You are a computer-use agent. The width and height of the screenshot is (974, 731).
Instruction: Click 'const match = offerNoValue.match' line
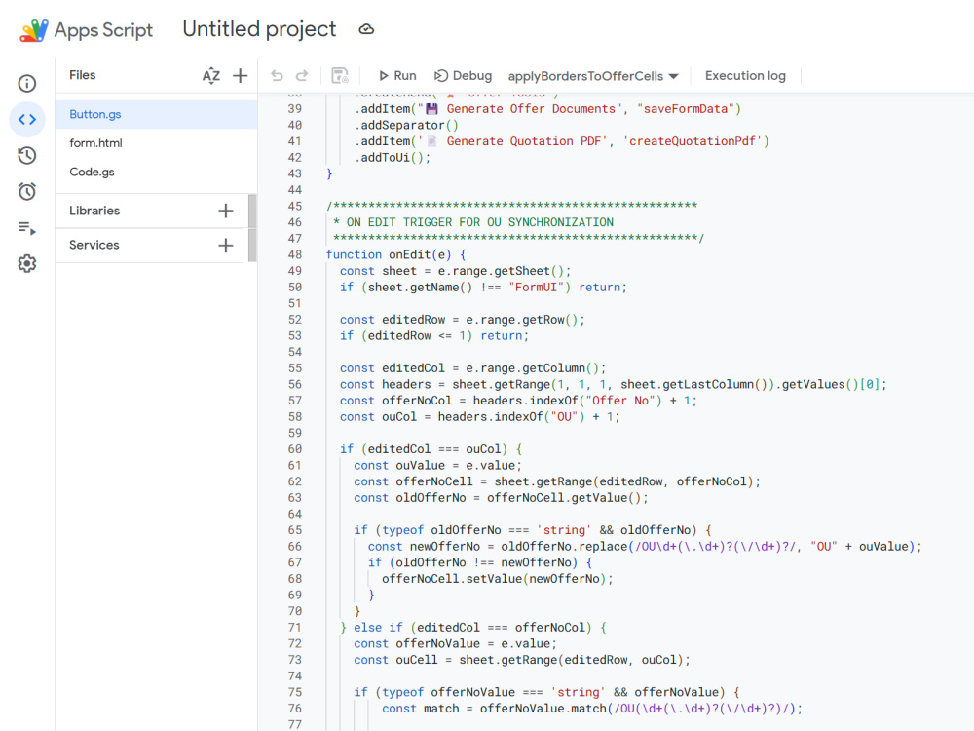(592, 708)
